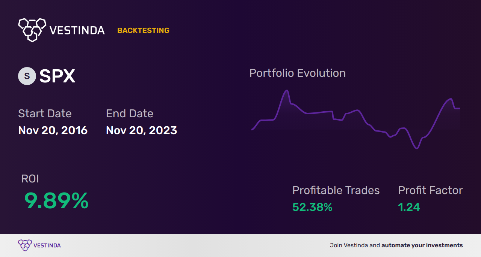Click the SPX ticker title
The width and height of the screenshot is (481, 257).
[x=57, y=76]
